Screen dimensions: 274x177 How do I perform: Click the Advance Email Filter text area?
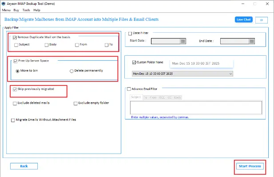196,108
